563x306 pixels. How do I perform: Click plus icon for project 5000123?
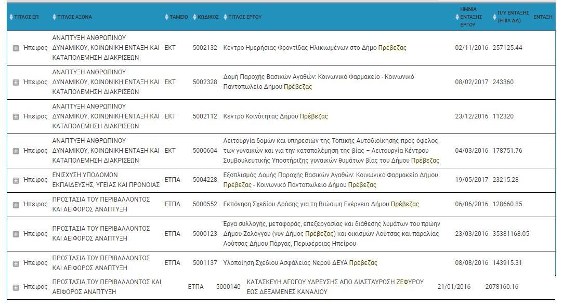click(16, 234)
